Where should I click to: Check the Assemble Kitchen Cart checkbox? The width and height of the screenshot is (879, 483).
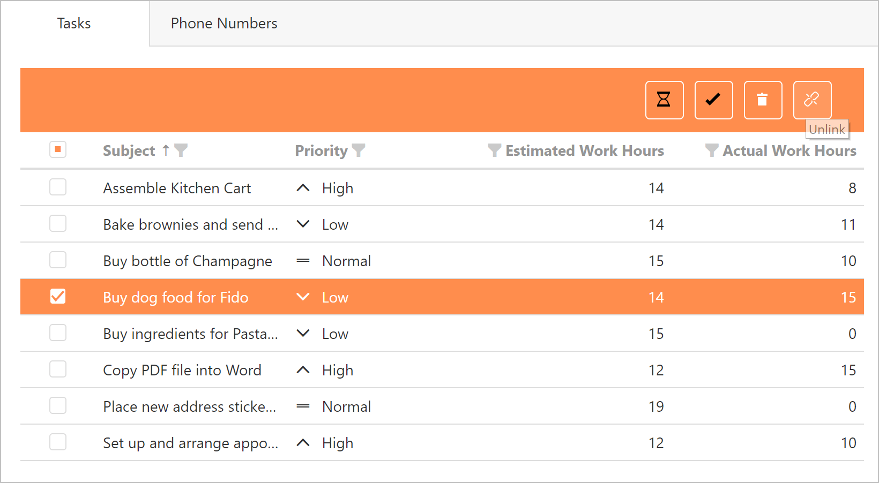click(58, 187)
